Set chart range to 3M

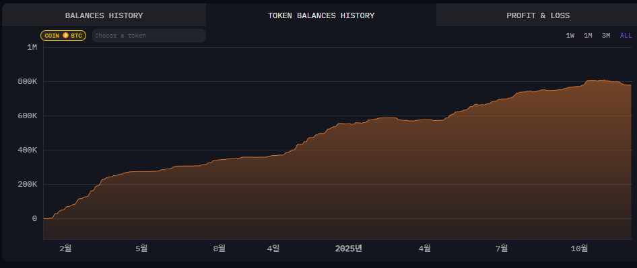606,36
